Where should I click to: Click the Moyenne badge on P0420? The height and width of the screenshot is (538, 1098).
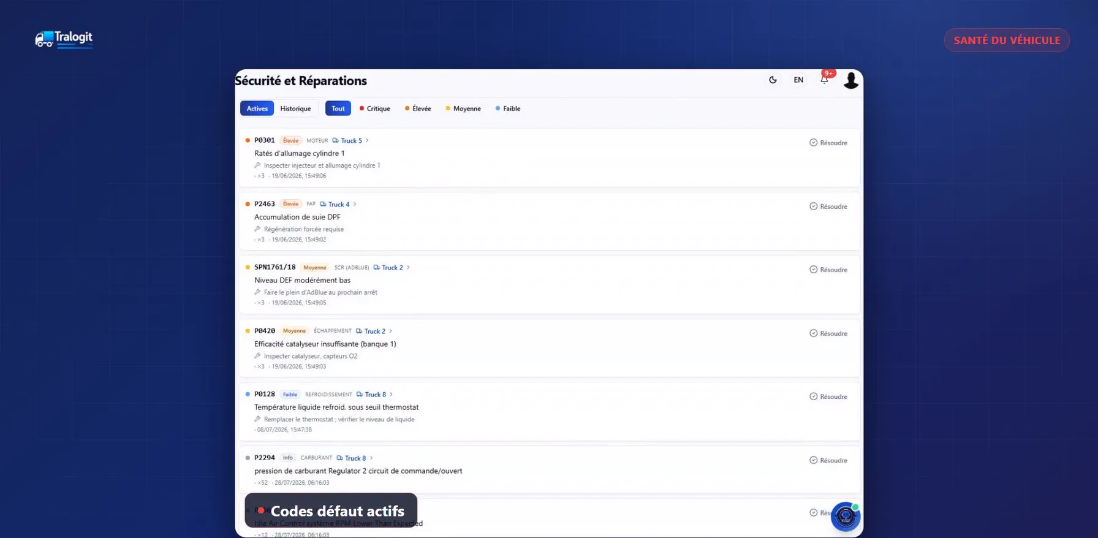pos(294,331)
